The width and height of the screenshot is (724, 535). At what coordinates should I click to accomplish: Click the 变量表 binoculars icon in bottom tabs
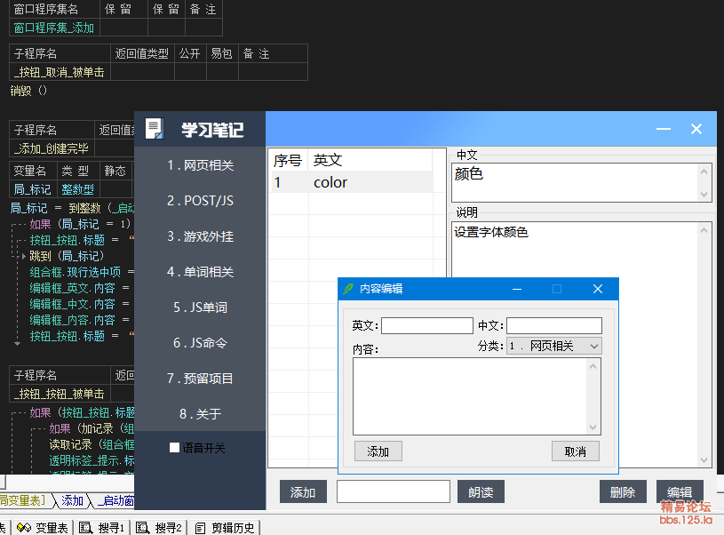(x=24, y=528)
